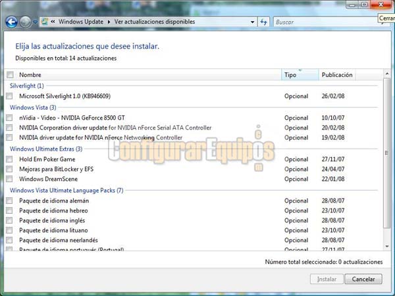The width and height of the screenshot is (395, 296).
Task: Check the Paquete de idioma hebreo box
Action: pyautogui.click(x=9, y=210)
